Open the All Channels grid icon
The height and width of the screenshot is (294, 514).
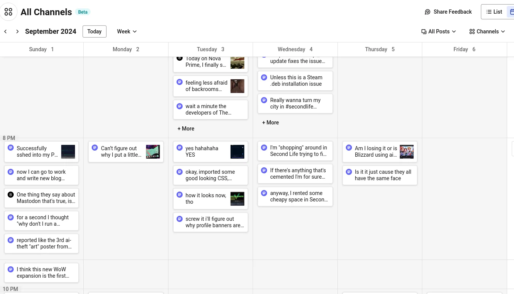(x=8, y=12)
